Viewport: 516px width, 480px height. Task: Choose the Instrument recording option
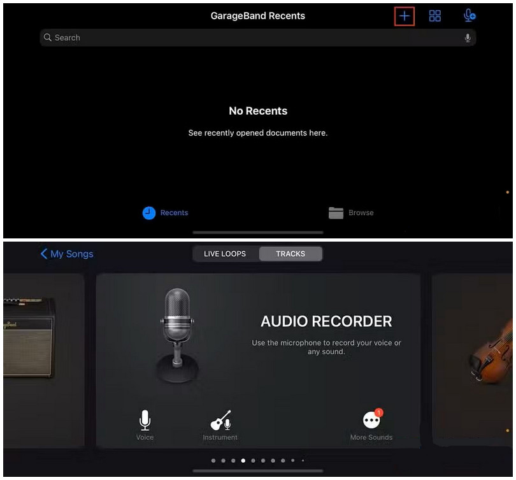(x=220, y=425)
